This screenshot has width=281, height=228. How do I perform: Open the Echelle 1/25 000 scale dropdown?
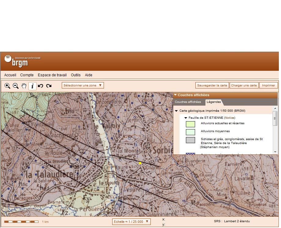pyautogui.click(x=131, y=222)
